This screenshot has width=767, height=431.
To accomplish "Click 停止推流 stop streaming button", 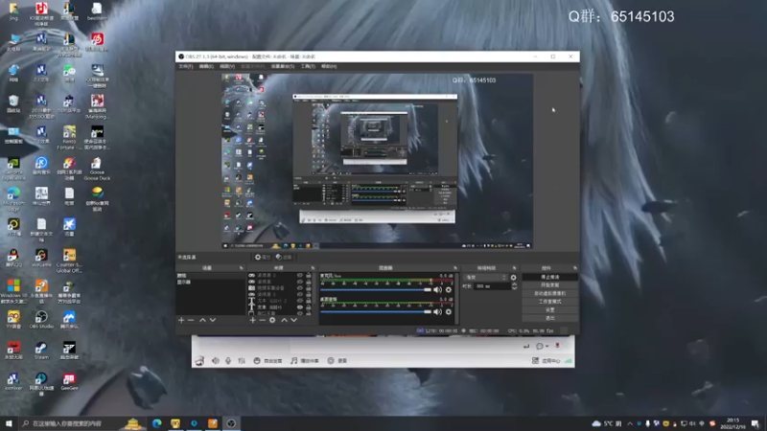I will 549,277.
